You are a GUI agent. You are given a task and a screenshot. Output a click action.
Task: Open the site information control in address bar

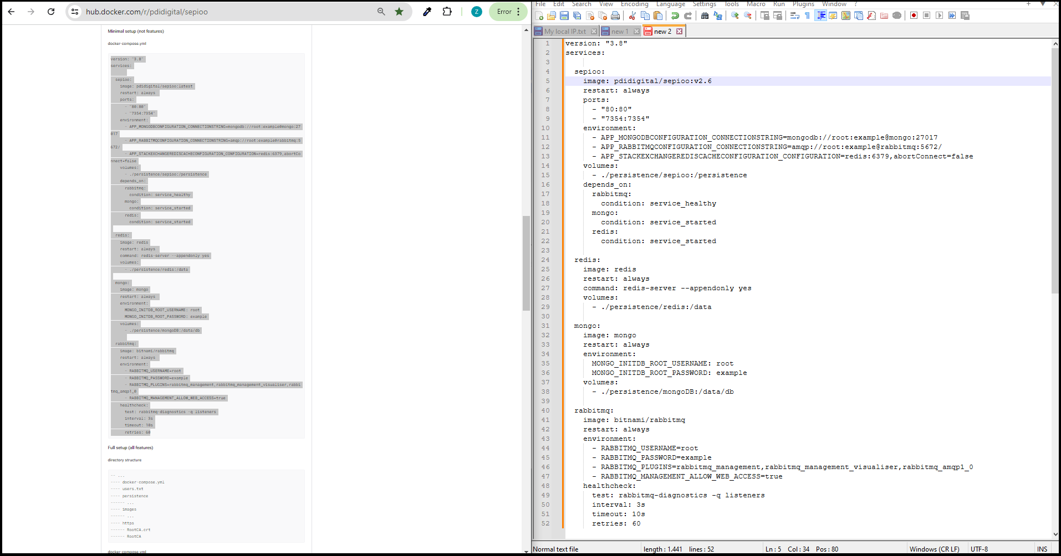coord(75,12)
